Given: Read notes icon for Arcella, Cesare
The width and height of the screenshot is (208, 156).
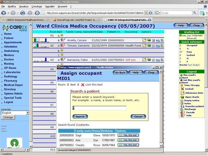Looking at the screenshot, I should click(x=153, y=40).
